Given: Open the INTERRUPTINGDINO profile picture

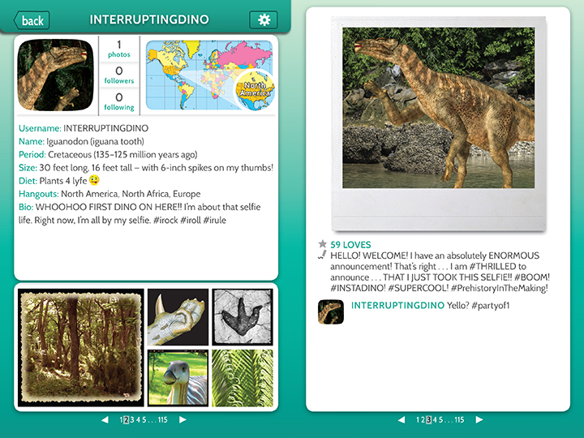Looking at the screenshot, I should (x=55, y=75).
